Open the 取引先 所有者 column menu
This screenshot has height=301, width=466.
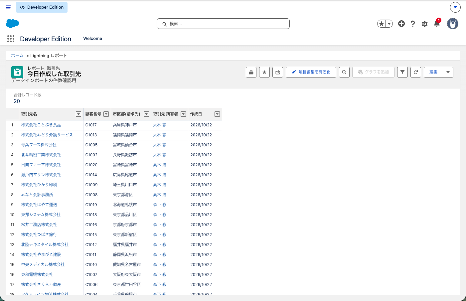coord(183,114)
